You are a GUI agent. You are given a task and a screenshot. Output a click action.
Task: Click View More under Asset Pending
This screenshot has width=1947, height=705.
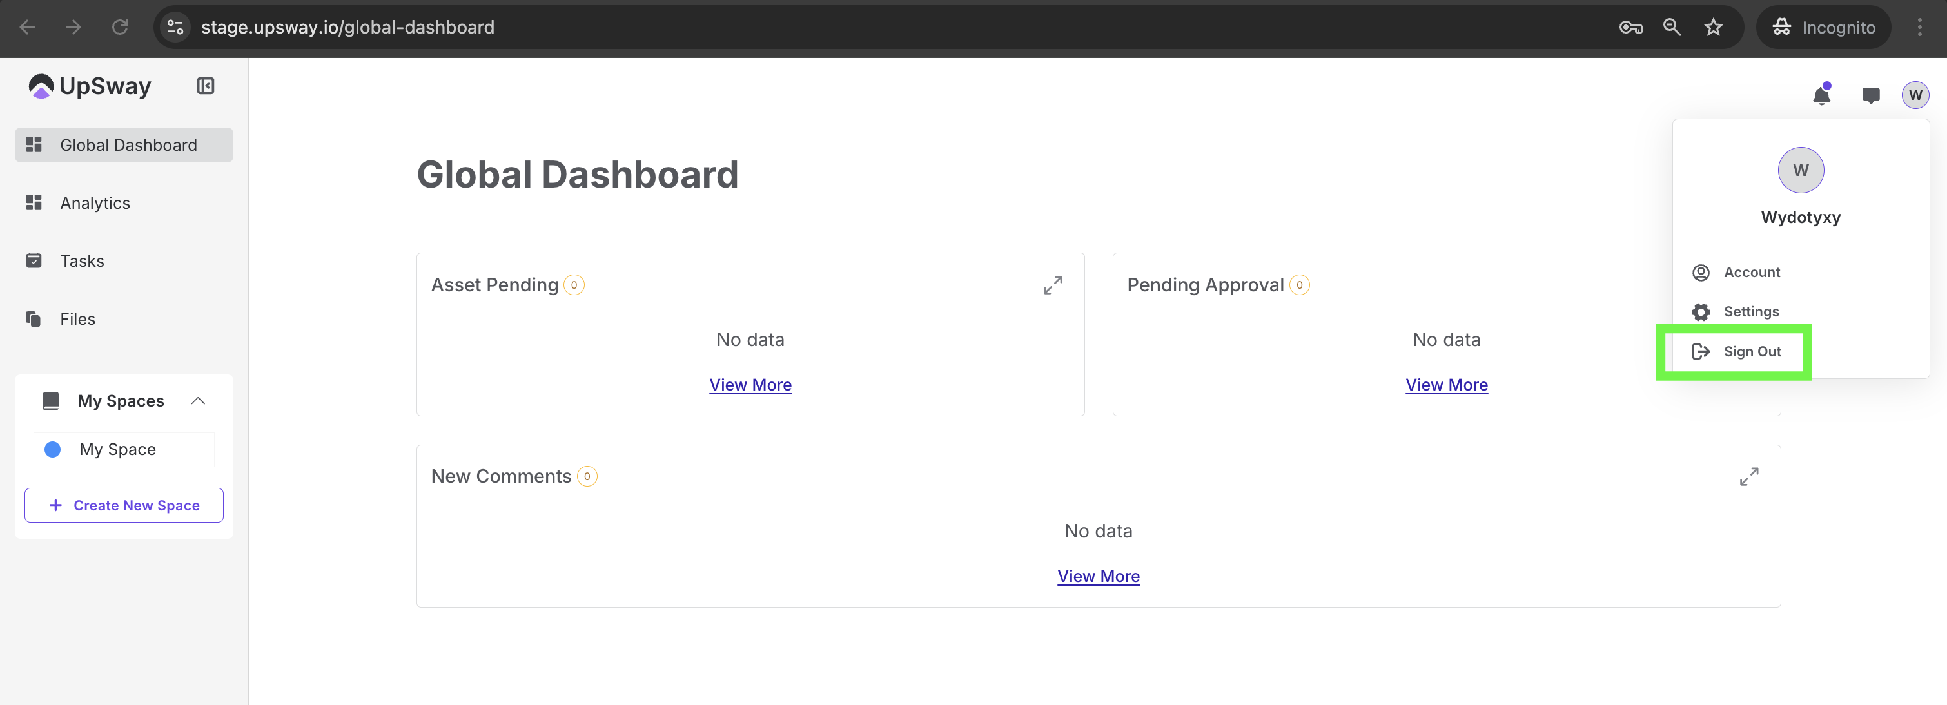[x=750, y=385]
